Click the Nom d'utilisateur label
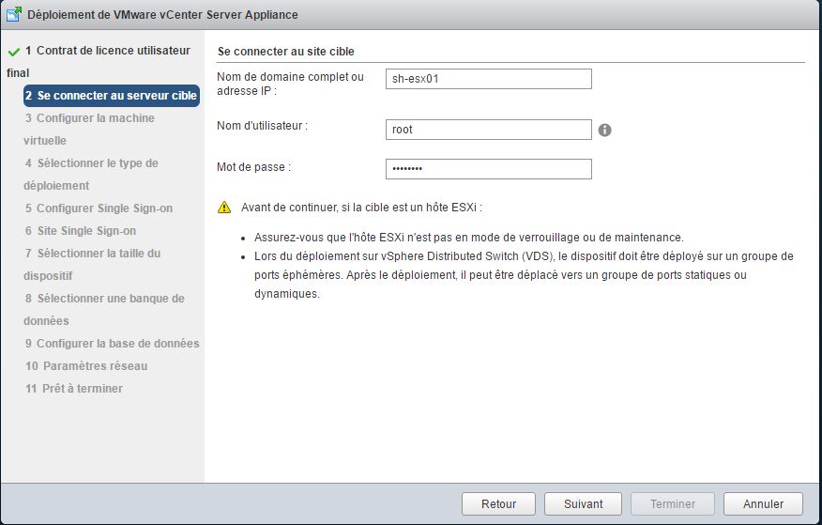The image size is (822, 525). (262, 126)
